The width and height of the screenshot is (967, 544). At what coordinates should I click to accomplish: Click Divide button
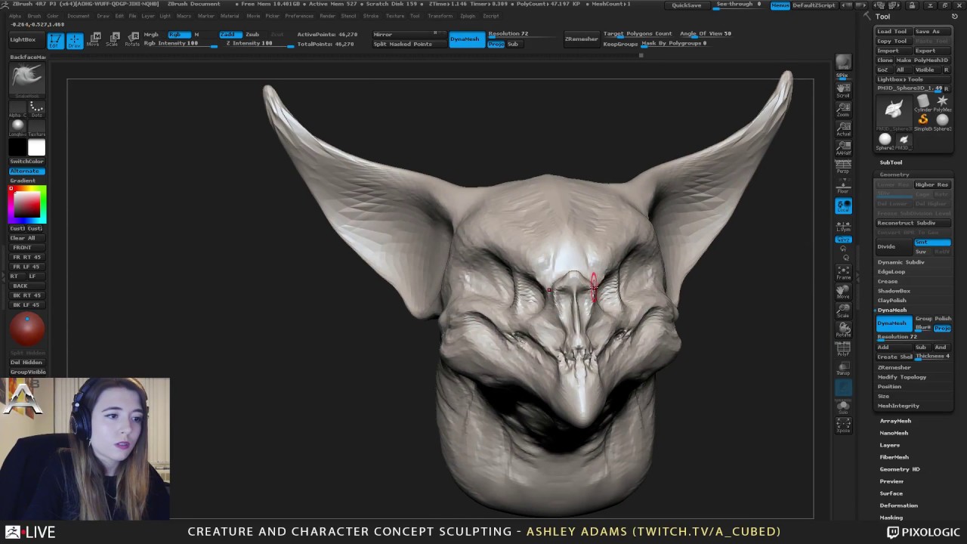(x=894, y=246)
